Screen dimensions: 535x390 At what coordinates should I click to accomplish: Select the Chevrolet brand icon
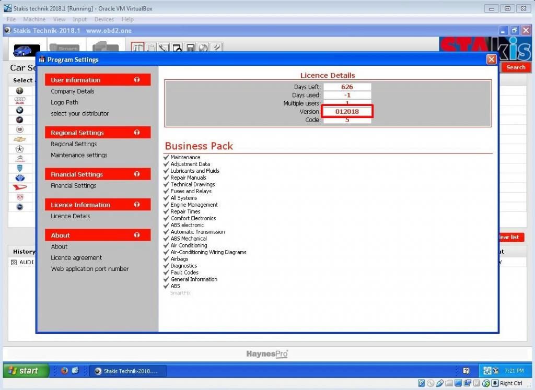(x=19, y=139)
